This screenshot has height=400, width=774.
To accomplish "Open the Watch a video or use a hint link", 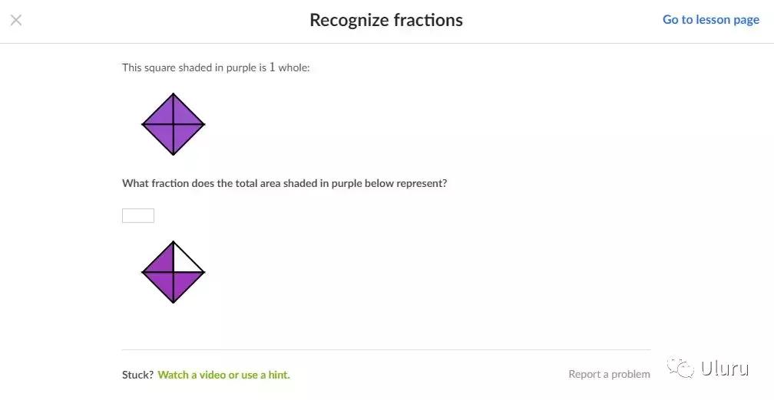I will pos(223,375).
